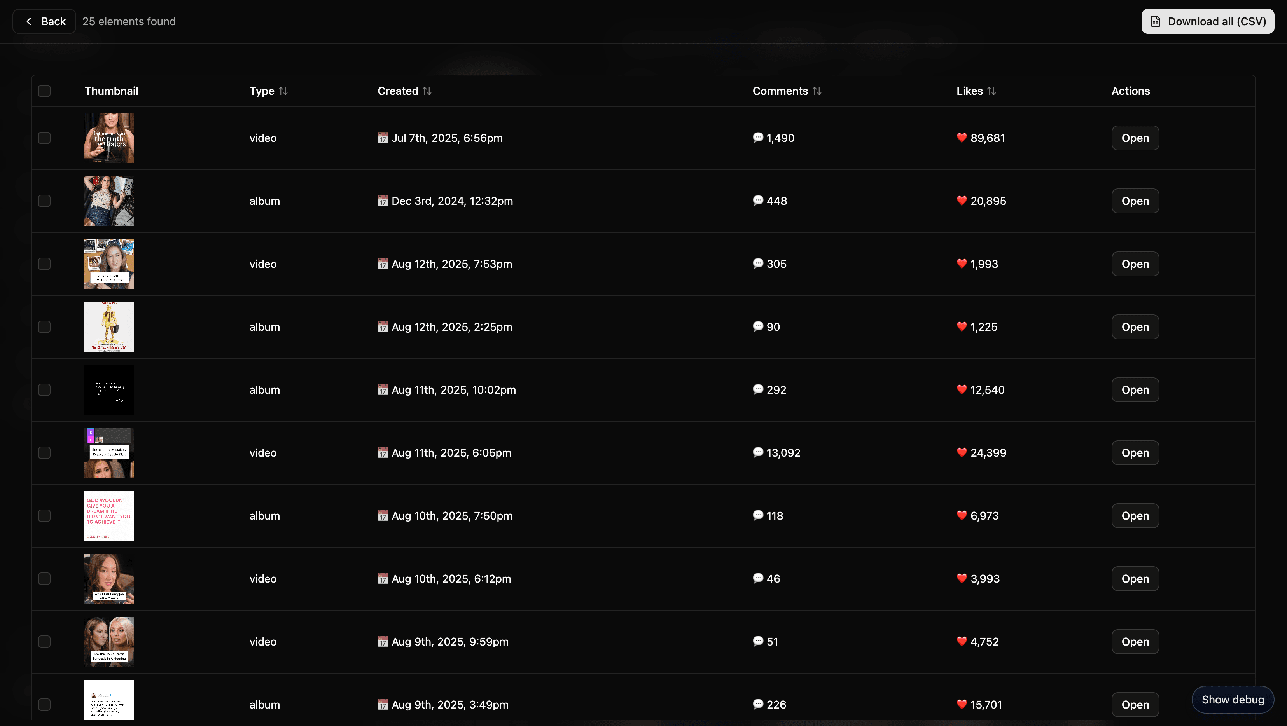The height and width of the screenshot is (726, 1287).
Task: Click the calendar icon beside Jul 7th date
Action: (383, 138)
